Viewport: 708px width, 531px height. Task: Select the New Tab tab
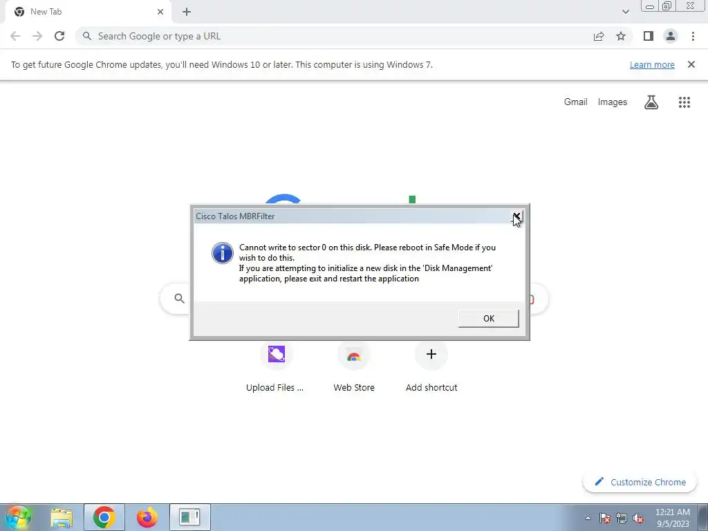coord(88,12)
